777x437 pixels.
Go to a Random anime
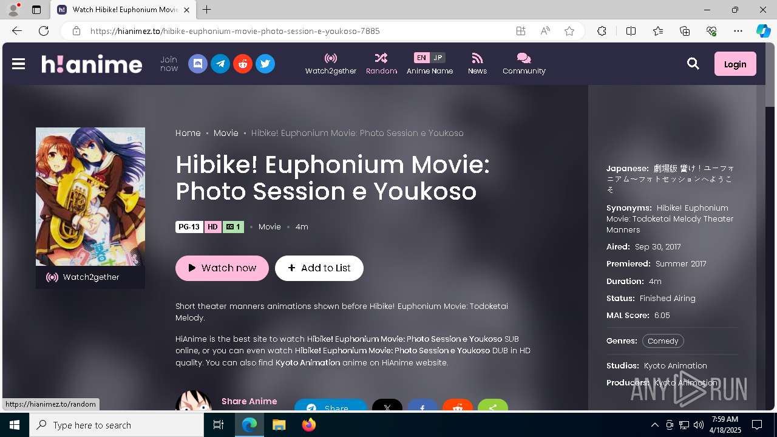coord(381,64)
